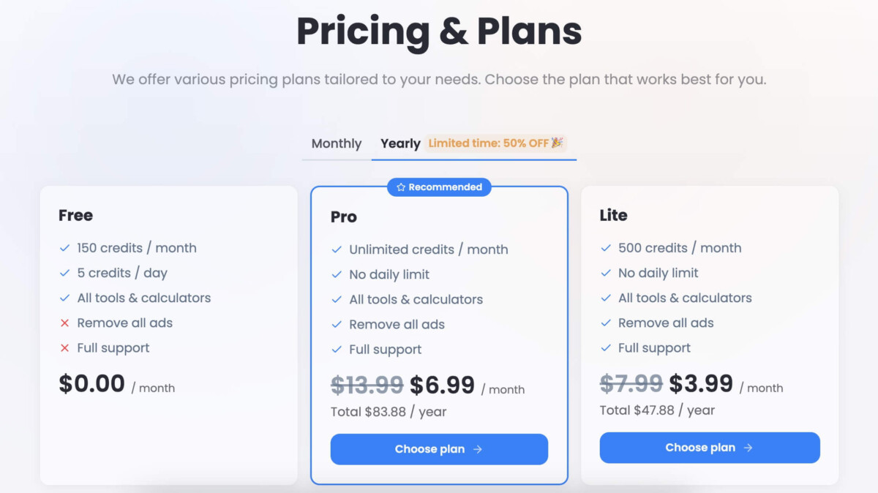This screenshot has width=878, height=493.
Task: Click the $3.99 Lite price
Action: click(701, 383)
